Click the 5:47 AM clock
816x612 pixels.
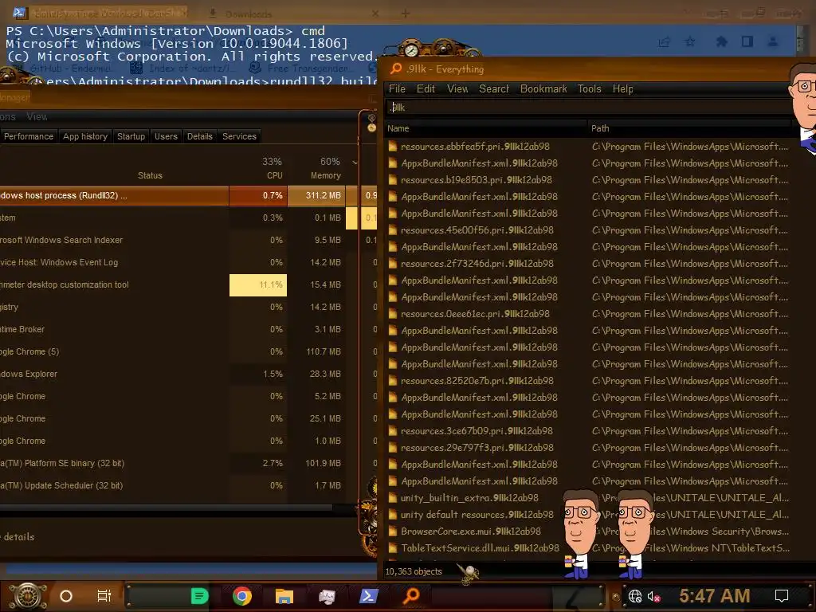714,595
